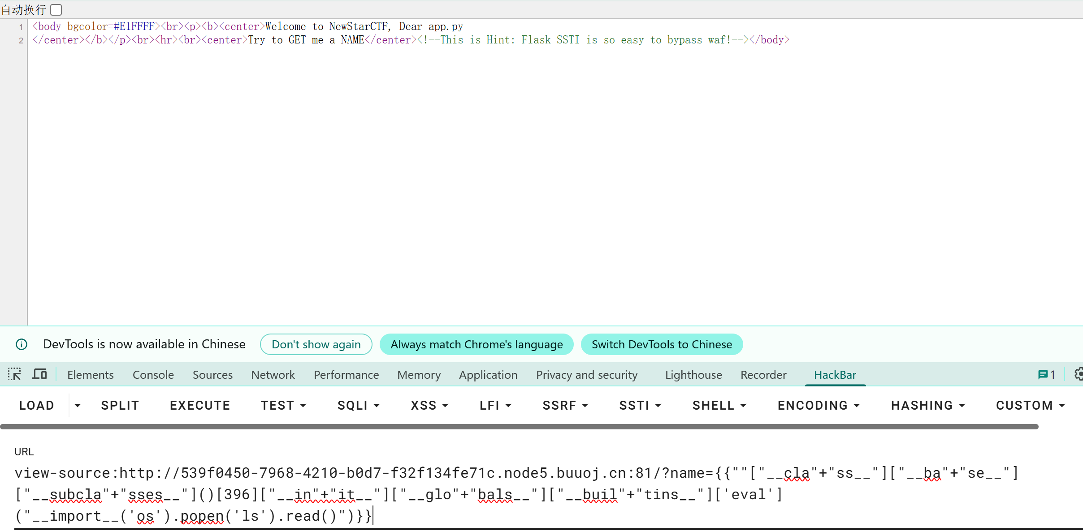Select the HackBar tab
Screen dimensions: 1083x531
[835, 375]
